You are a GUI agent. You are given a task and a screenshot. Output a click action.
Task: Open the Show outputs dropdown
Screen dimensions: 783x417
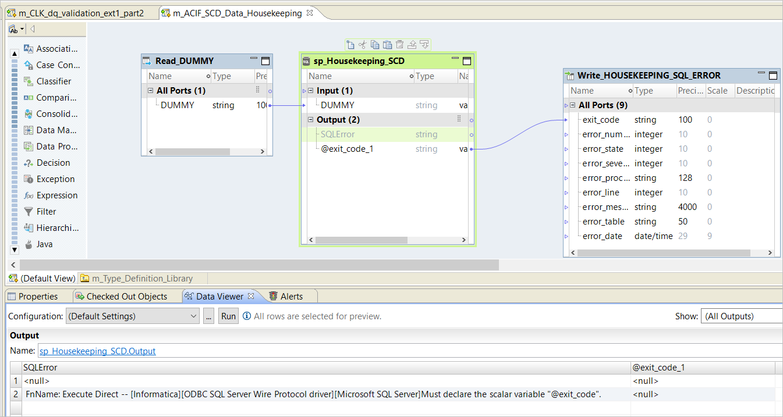742,316
